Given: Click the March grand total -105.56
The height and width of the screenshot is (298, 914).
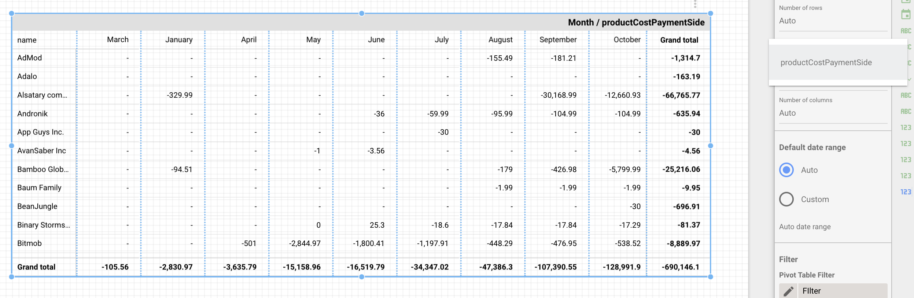Looking at the screenshot, I should (x=115, y=267).
